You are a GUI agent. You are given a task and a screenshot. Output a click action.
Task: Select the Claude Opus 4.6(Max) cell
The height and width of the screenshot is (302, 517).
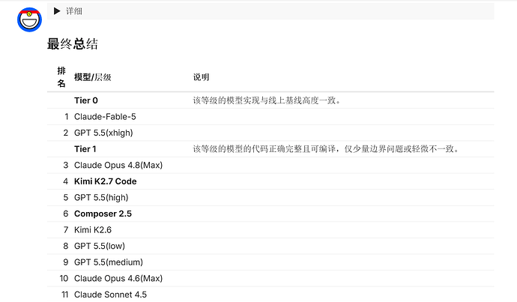click(118, 278)
